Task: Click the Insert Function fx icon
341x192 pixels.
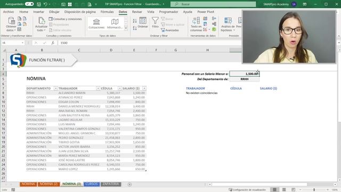Action: (x=53, y=43)
